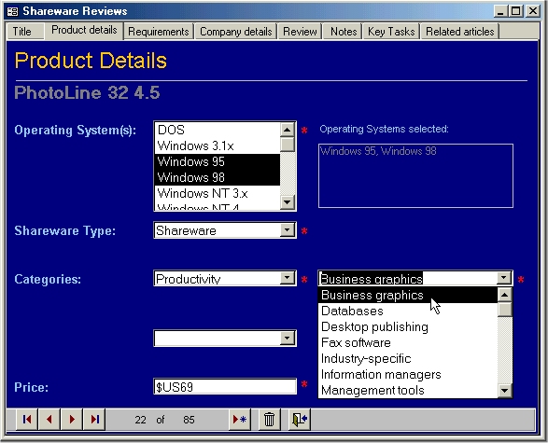Open the Company details tab
The image size is (548, 443).
[x=236, y=32]
